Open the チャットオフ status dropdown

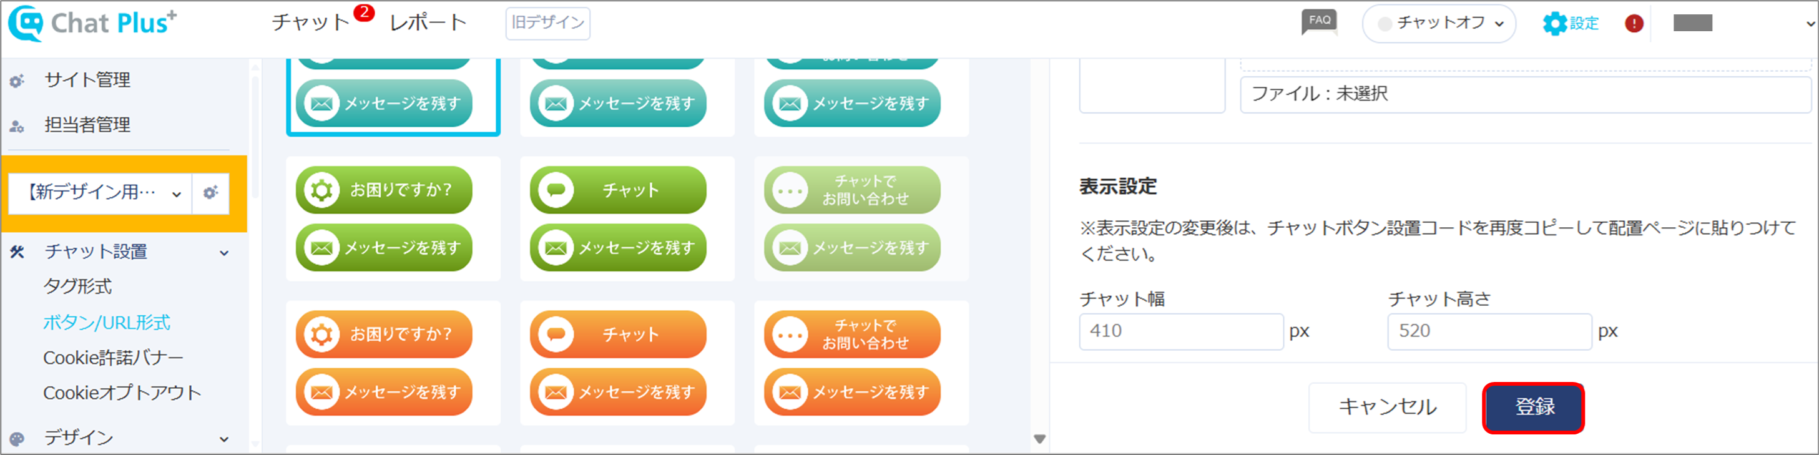[x=1438, y=23]
